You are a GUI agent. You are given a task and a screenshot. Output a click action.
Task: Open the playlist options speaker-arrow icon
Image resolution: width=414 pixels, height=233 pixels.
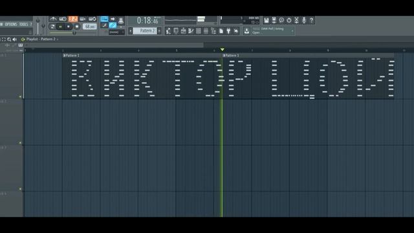click(23, 39)
